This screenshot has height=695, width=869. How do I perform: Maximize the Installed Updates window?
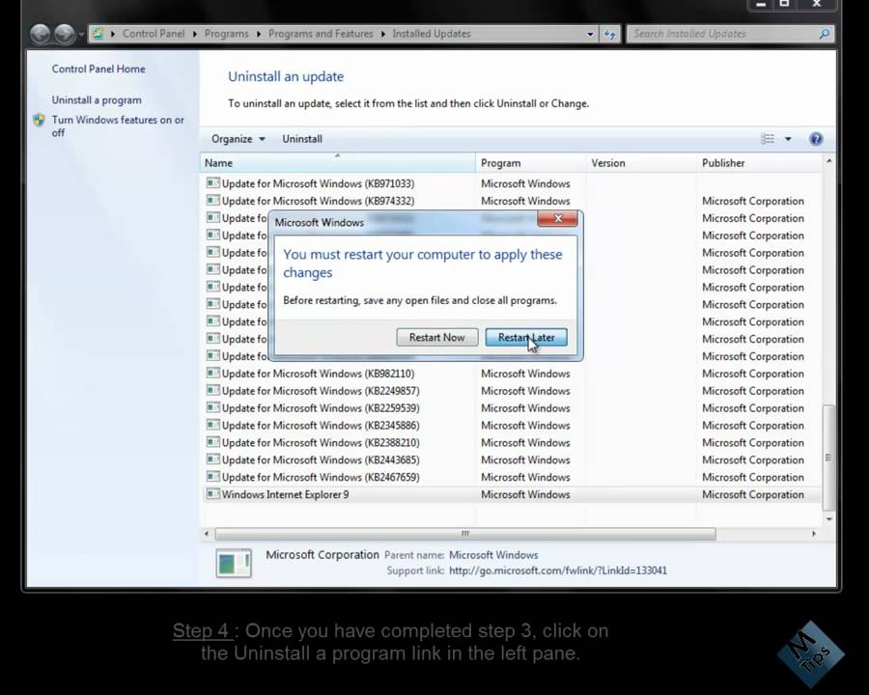coord(784,5)
